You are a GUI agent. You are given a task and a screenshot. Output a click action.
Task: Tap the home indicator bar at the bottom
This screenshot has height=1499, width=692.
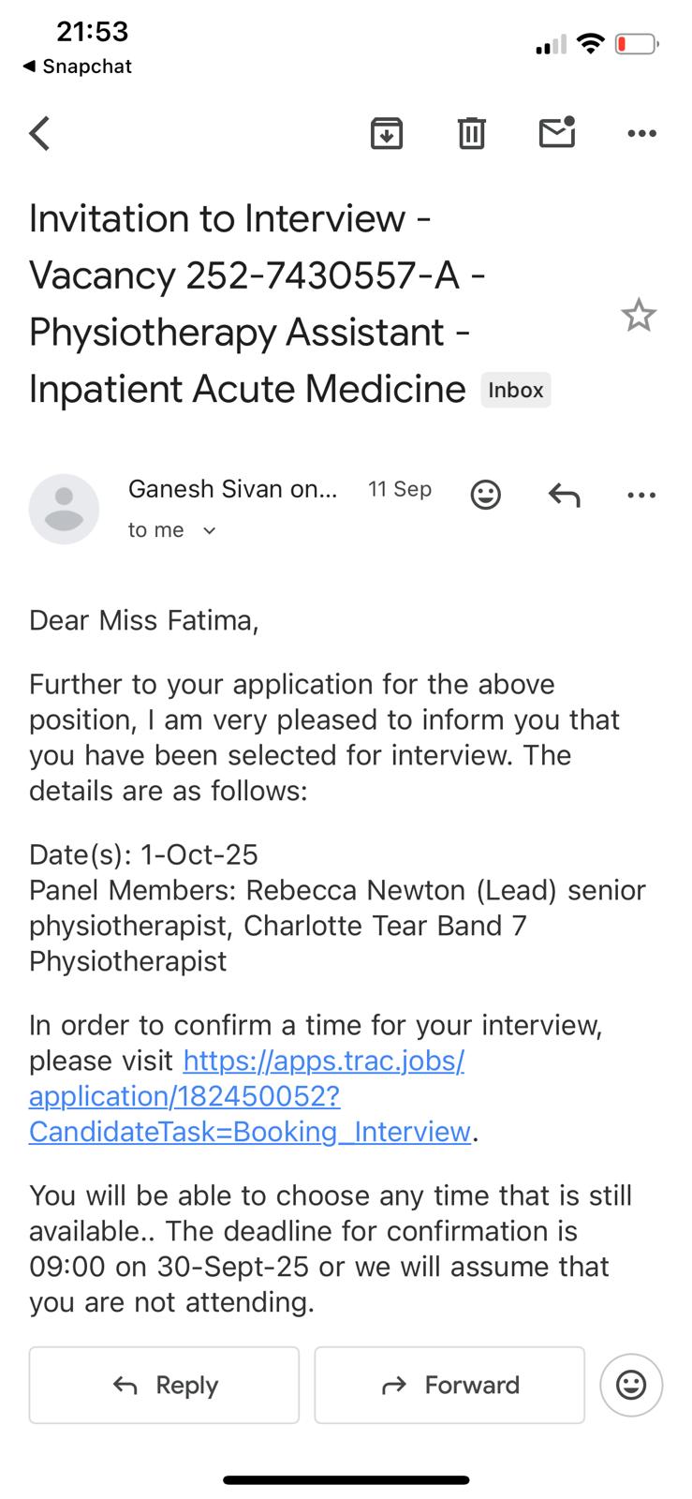point(346,1480)
